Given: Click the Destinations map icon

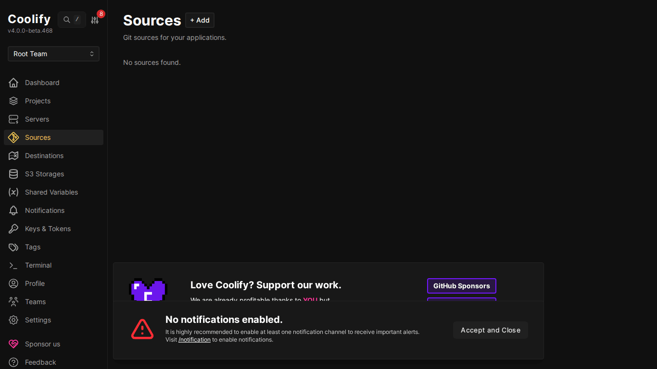Looking at the screenshot, I should pyautogui.click(x=13, y=156).
